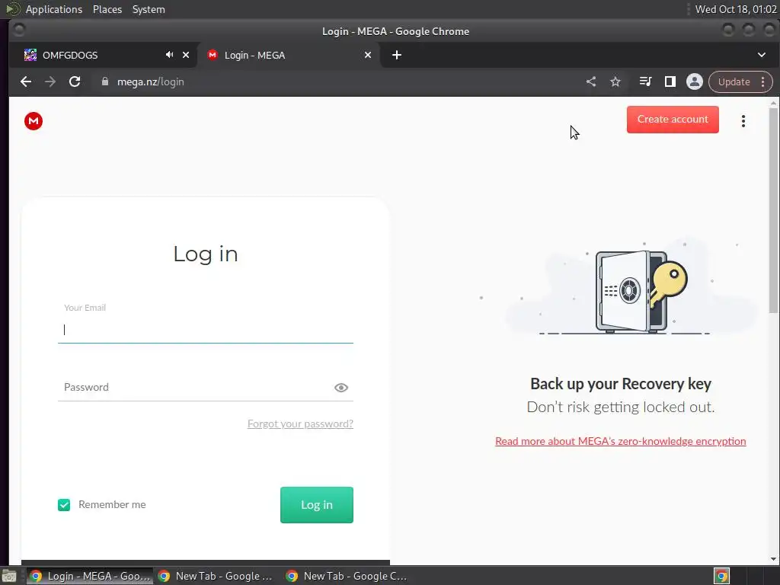780x585 pixels.
Task: Click the safe and key illustration
Action: [641, 290]
